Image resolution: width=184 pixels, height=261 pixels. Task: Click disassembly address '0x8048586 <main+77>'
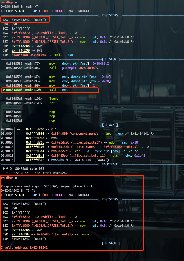point(23,64)
